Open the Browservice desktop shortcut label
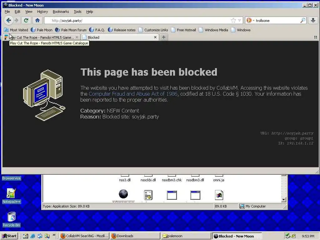 pos(12,178)
